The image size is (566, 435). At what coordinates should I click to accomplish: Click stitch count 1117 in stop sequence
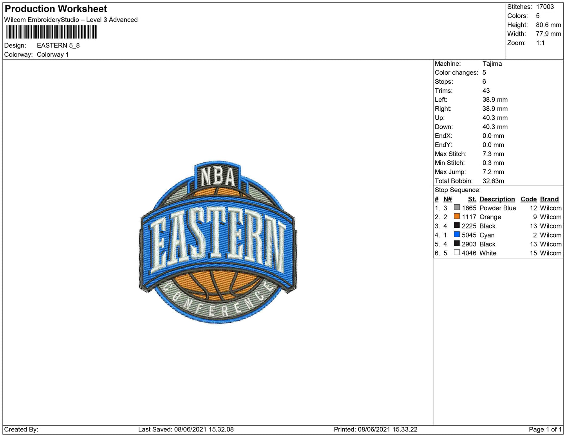tap(469, 217)
